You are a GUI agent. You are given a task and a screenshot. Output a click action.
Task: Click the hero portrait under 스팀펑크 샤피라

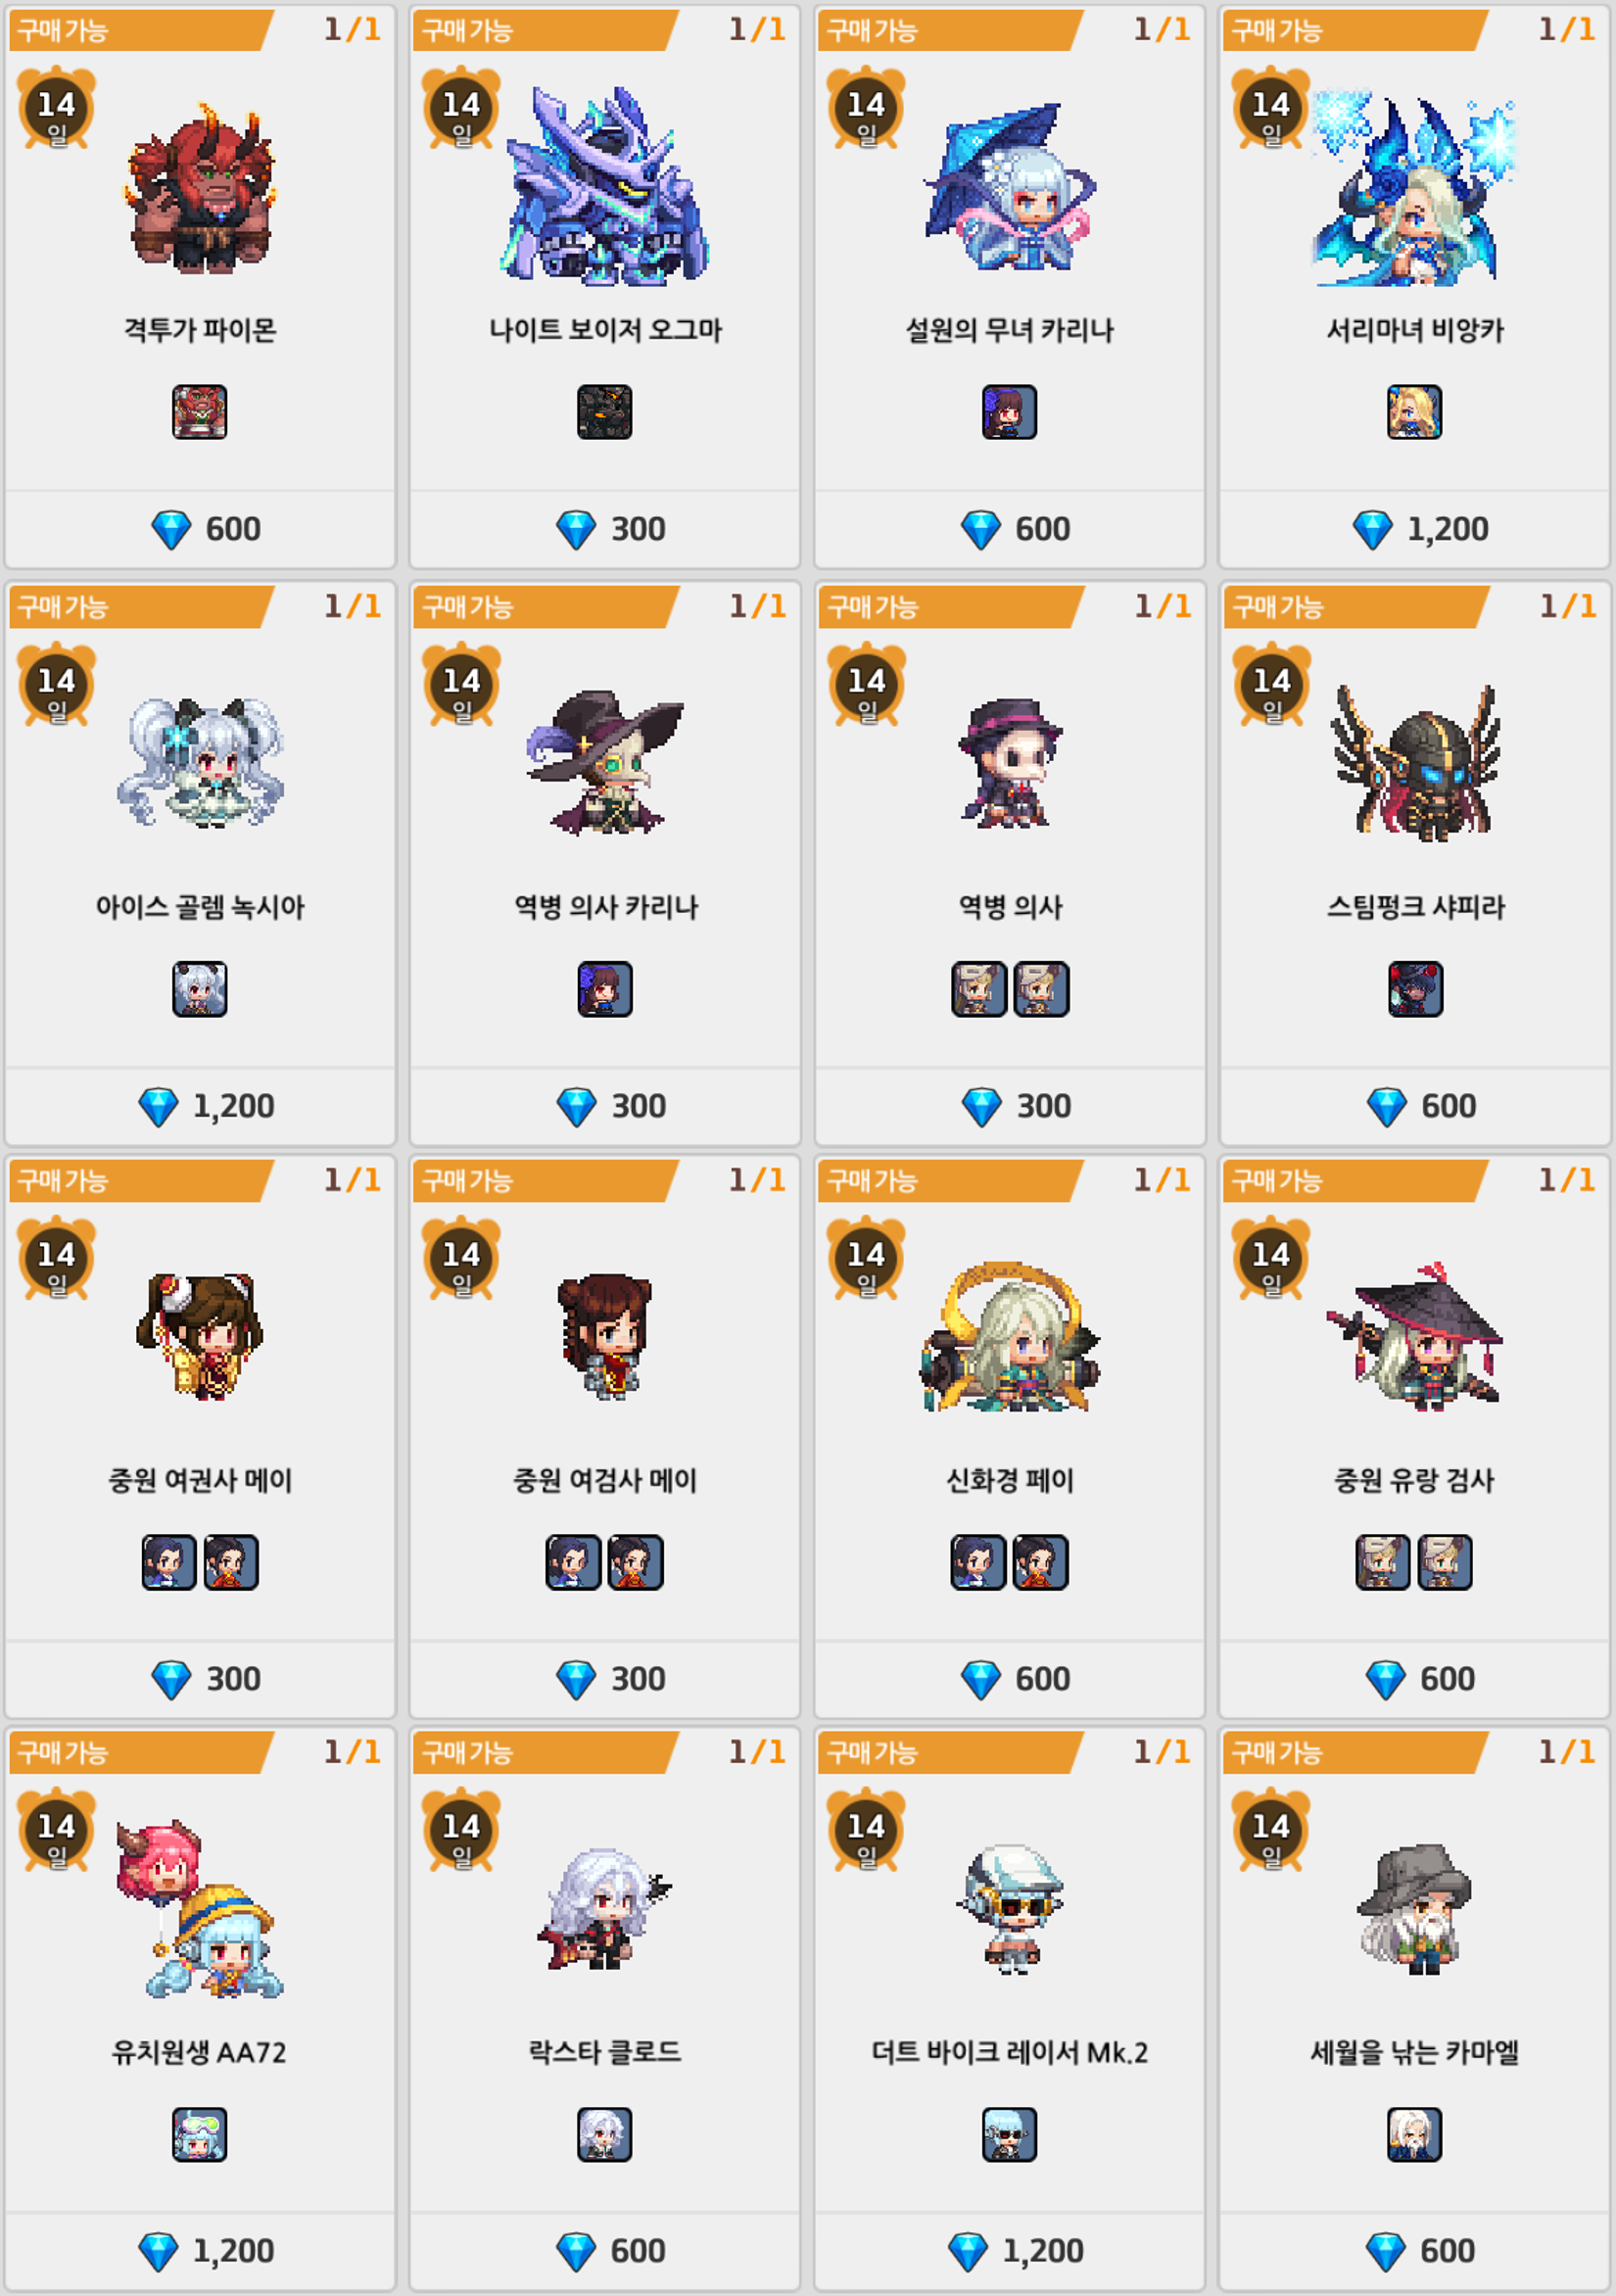(x=1415, y=989)
